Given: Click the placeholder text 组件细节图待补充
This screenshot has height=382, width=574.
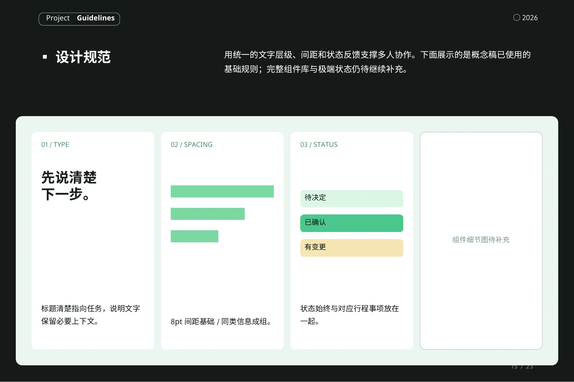Looking at the screenshot, I should (x=481, y=240).
